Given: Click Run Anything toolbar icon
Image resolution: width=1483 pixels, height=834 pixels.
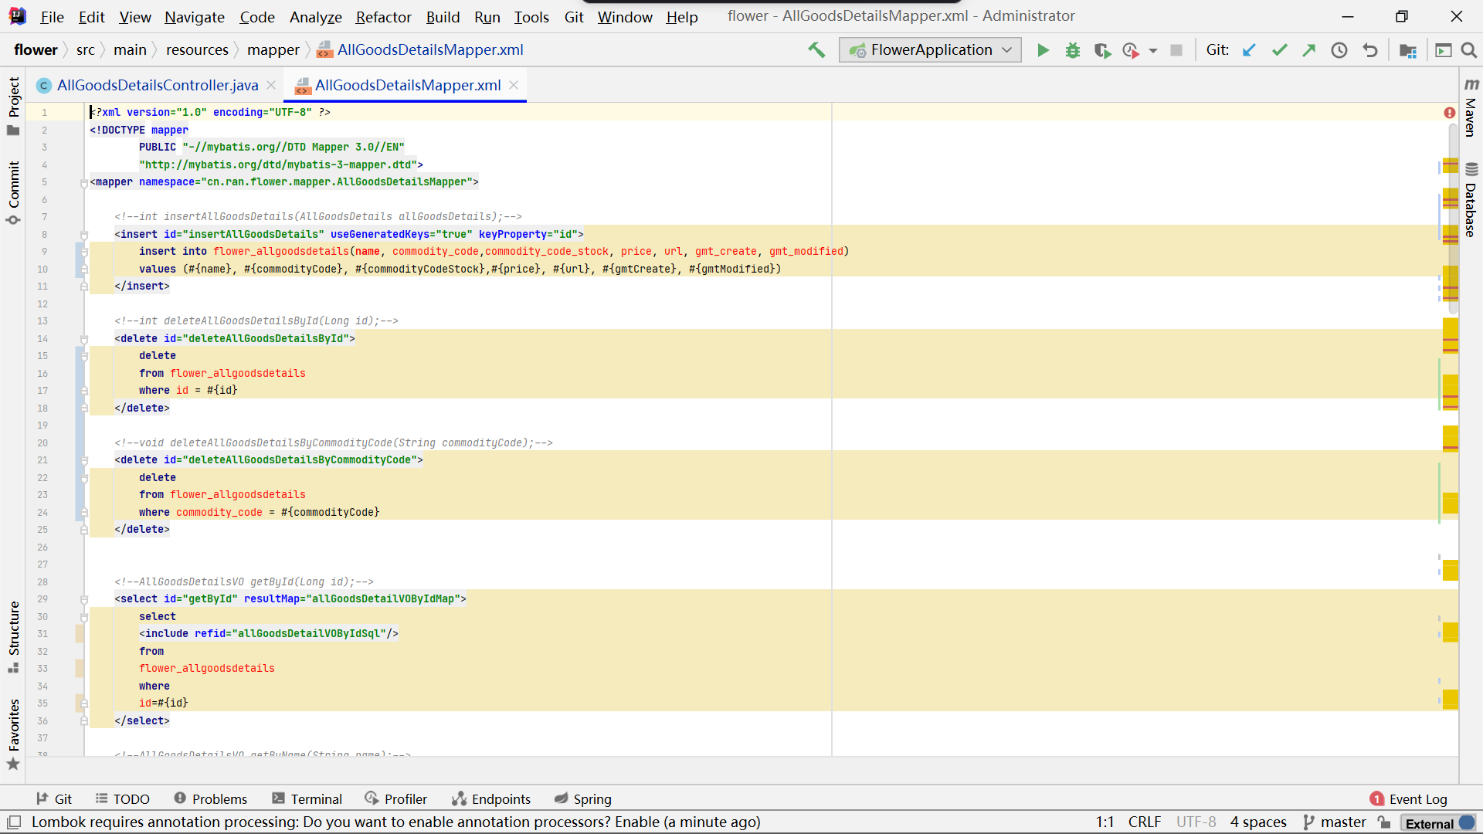Looking at the screenshot, I should 1444,50.
